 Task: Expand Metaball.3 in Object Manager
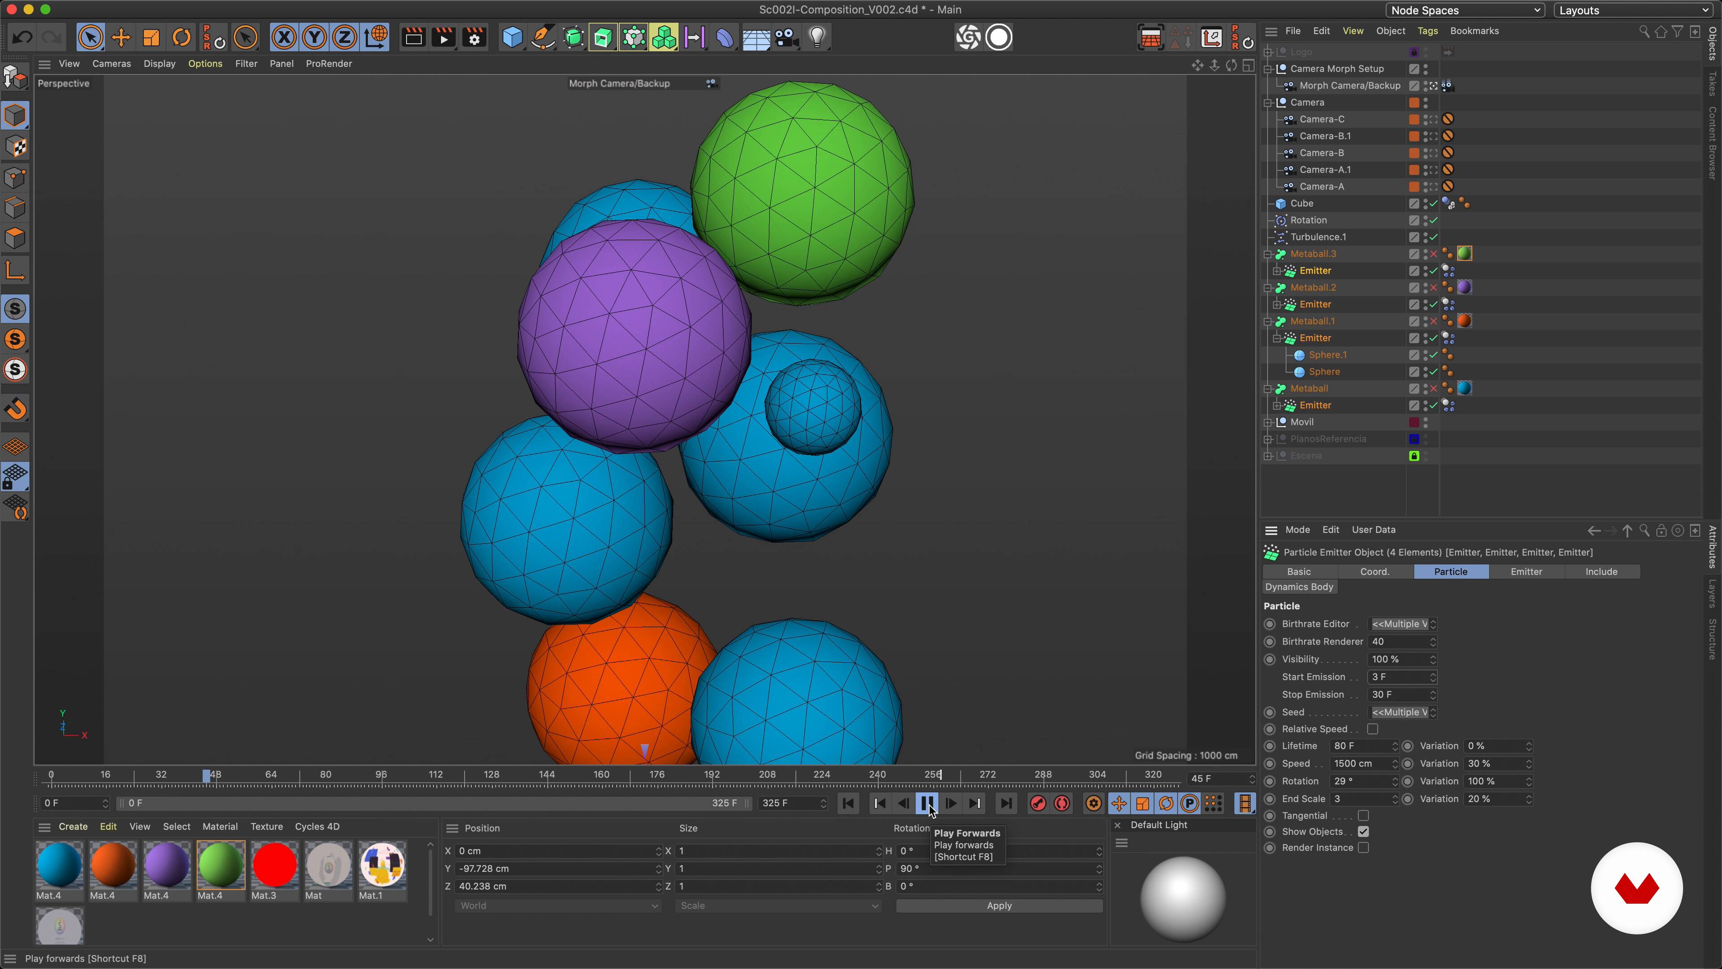click(x=1267, y=254)
